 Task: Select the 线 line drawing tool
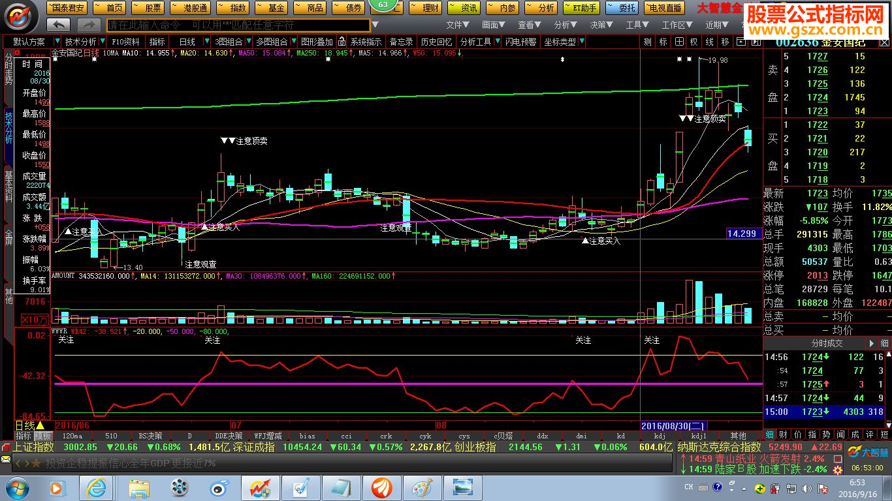(x=709, y=42)
